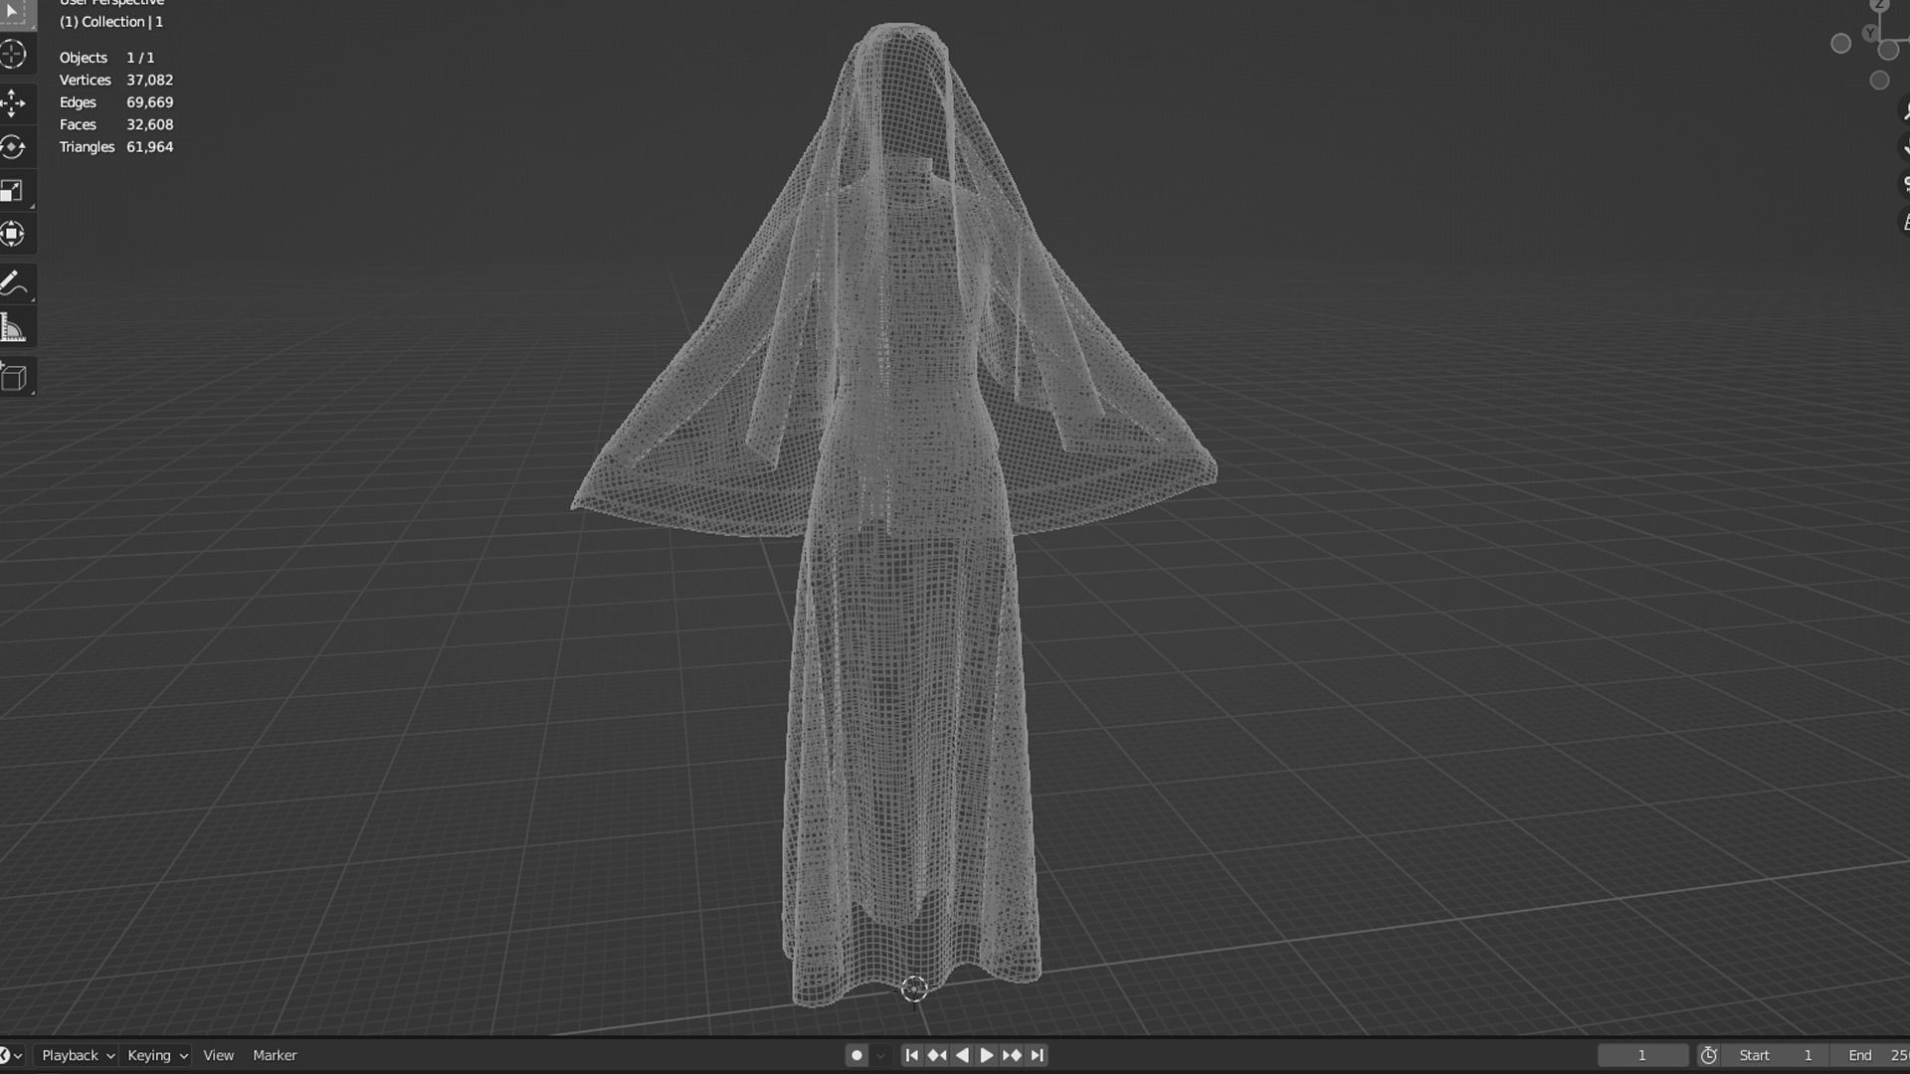Image resolution: width=1910 pixels, height=1074 pixels.
Task: Open the Marker menu
Action: click(x=275, y=1055)
